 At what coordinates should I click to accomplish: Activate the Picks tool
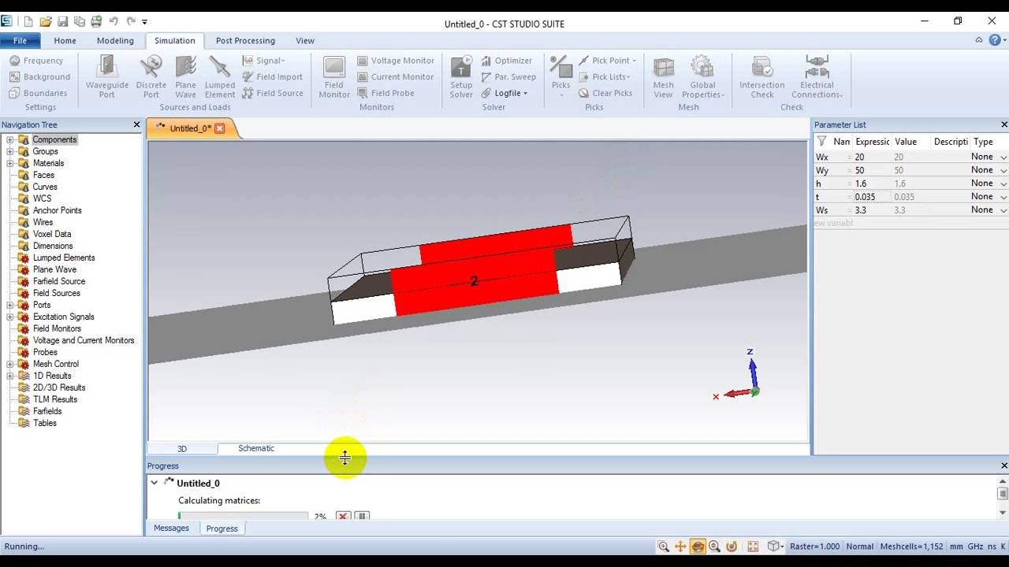click(560, 77)
